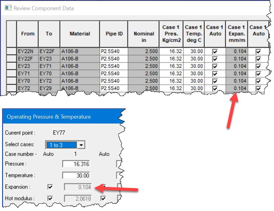
Task: Click the Case 1 Pres. Kg/cm2 header
Action: 171,34
